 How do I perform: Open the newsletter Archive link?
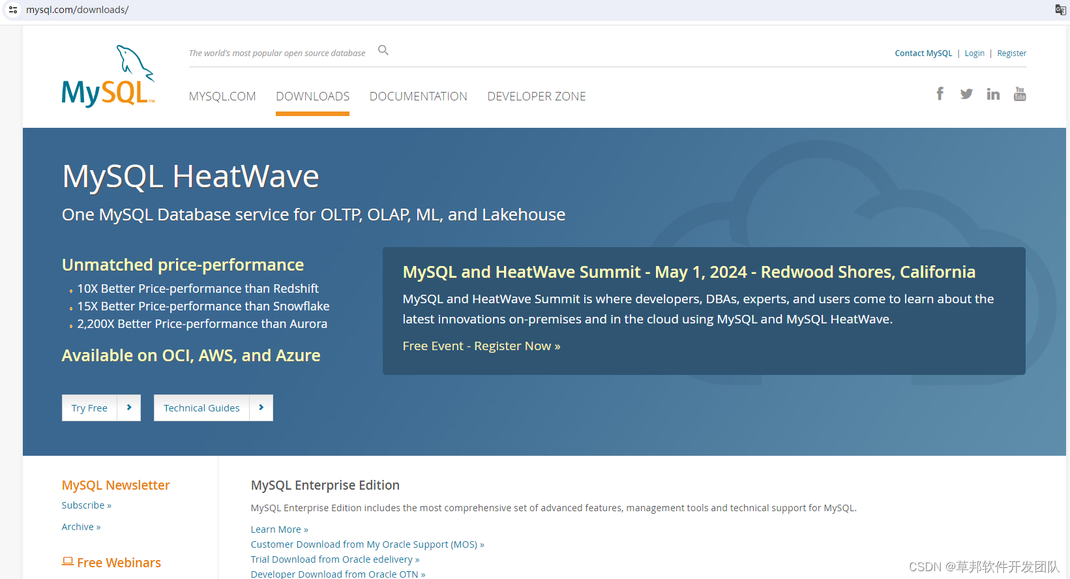[82, 527]
